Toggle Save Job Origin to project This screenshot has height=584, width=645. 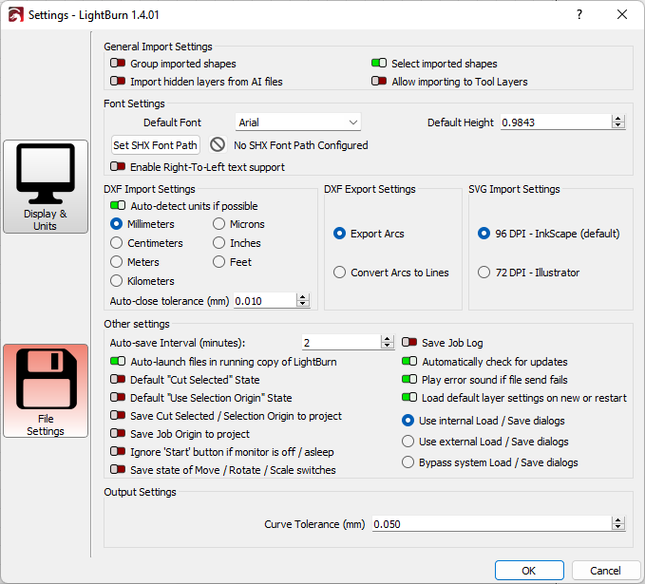click(x=118, y=433)
